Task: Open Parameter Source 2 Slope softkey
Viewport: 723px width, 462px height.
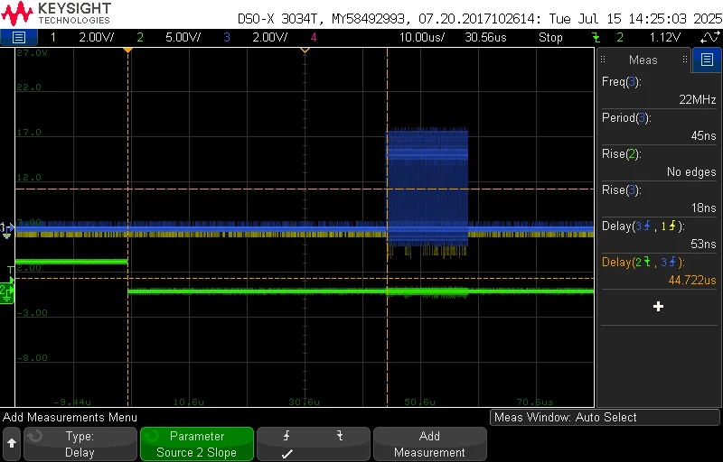Action: (x=197, y=444)
